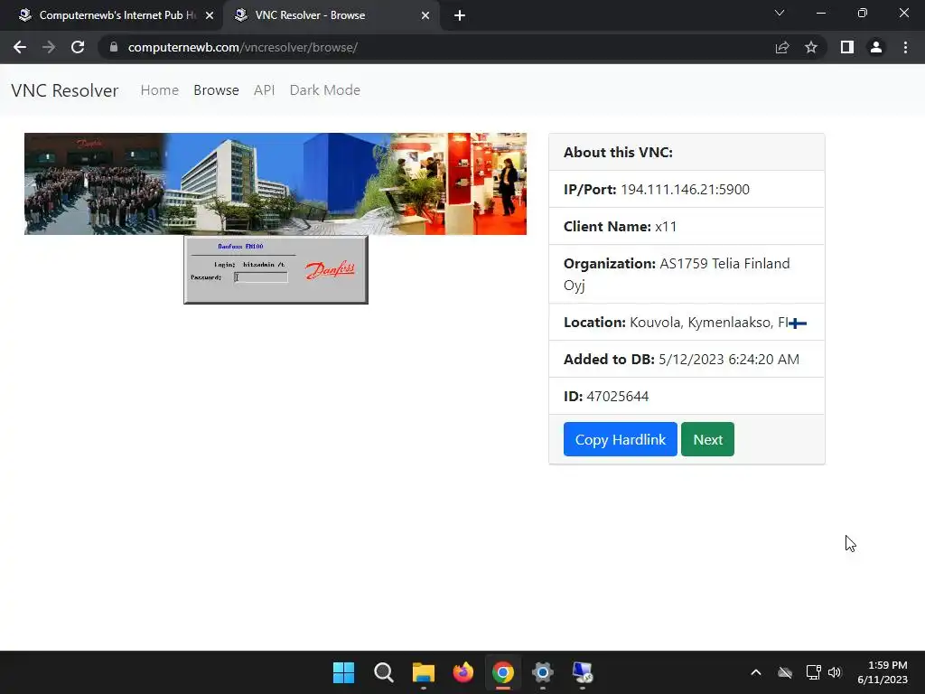Screen dimensions: 925x694
Task: Show hidden system tray icons
Action: [x=756, y=672]
